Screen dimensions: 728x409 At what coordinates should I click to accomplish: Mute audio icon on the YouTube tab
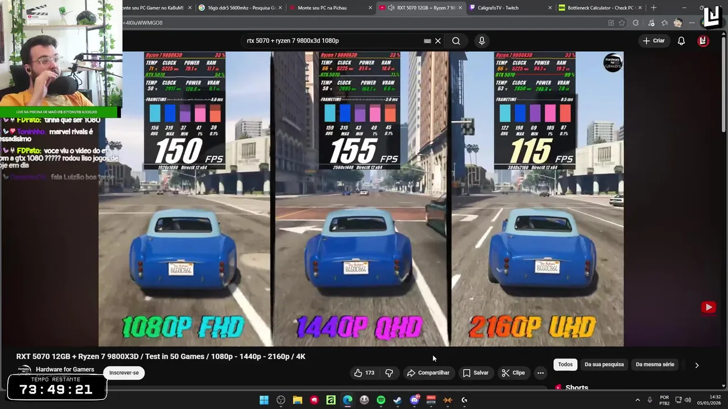click(x=391, y=8)
